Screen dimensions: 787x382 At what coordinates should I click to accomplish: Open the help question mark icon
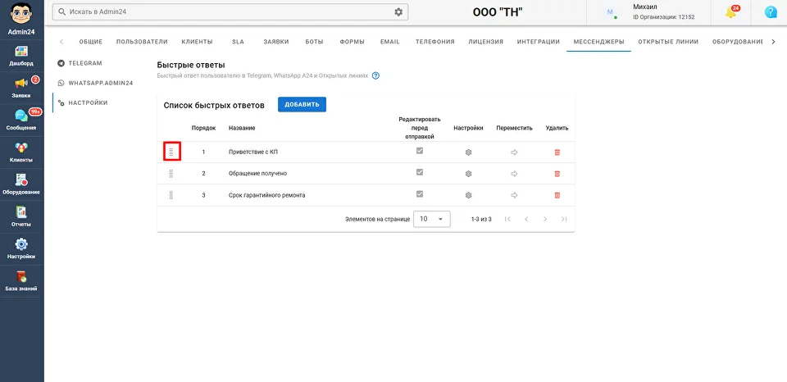[x=771, y=12]
